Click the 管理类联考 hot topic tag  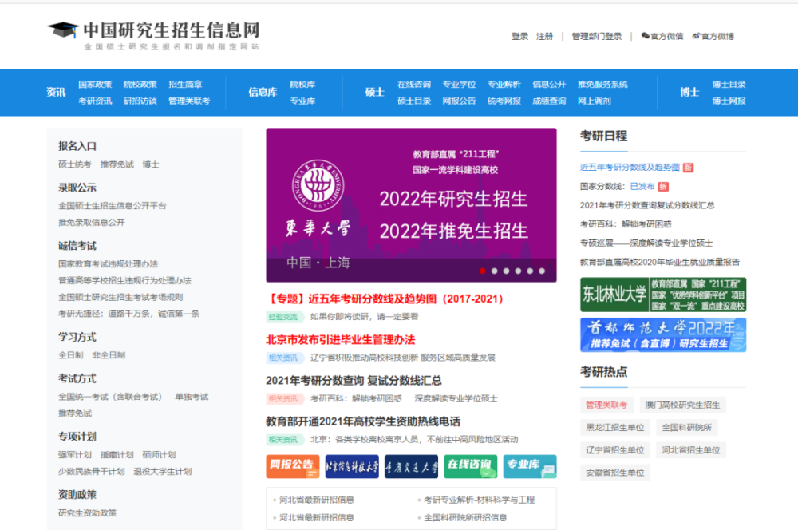[x=606, y=405]
